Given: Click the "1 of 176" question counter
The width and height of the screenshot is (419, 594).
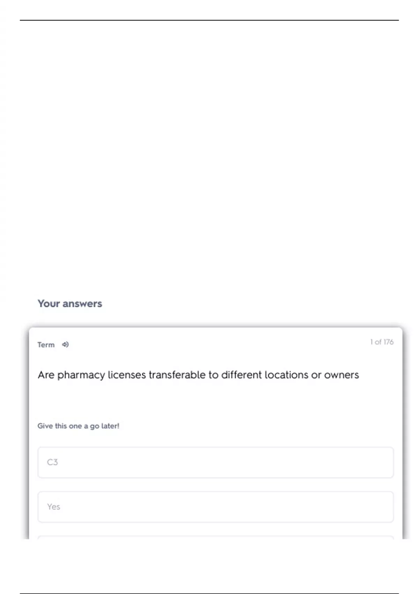Looking at the screenshot, I should click(x=382, y=342).
